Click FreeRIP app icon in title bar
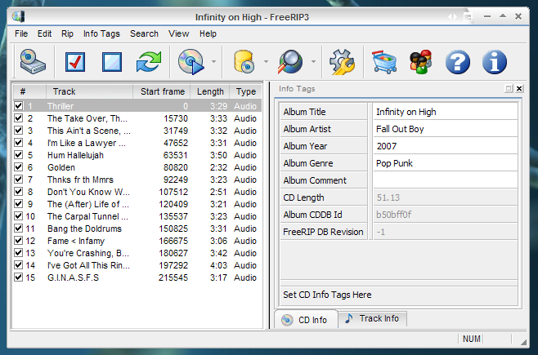 [x=19, y=16]
